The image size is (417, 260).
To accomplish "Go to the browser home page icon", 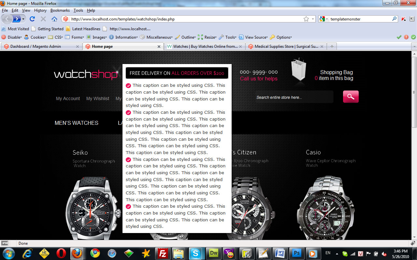I will pos(54,19).
